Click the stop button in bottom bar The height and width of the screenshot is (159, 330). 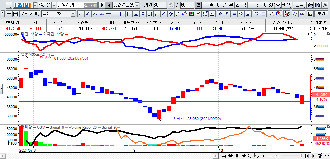tap(237, 156)
